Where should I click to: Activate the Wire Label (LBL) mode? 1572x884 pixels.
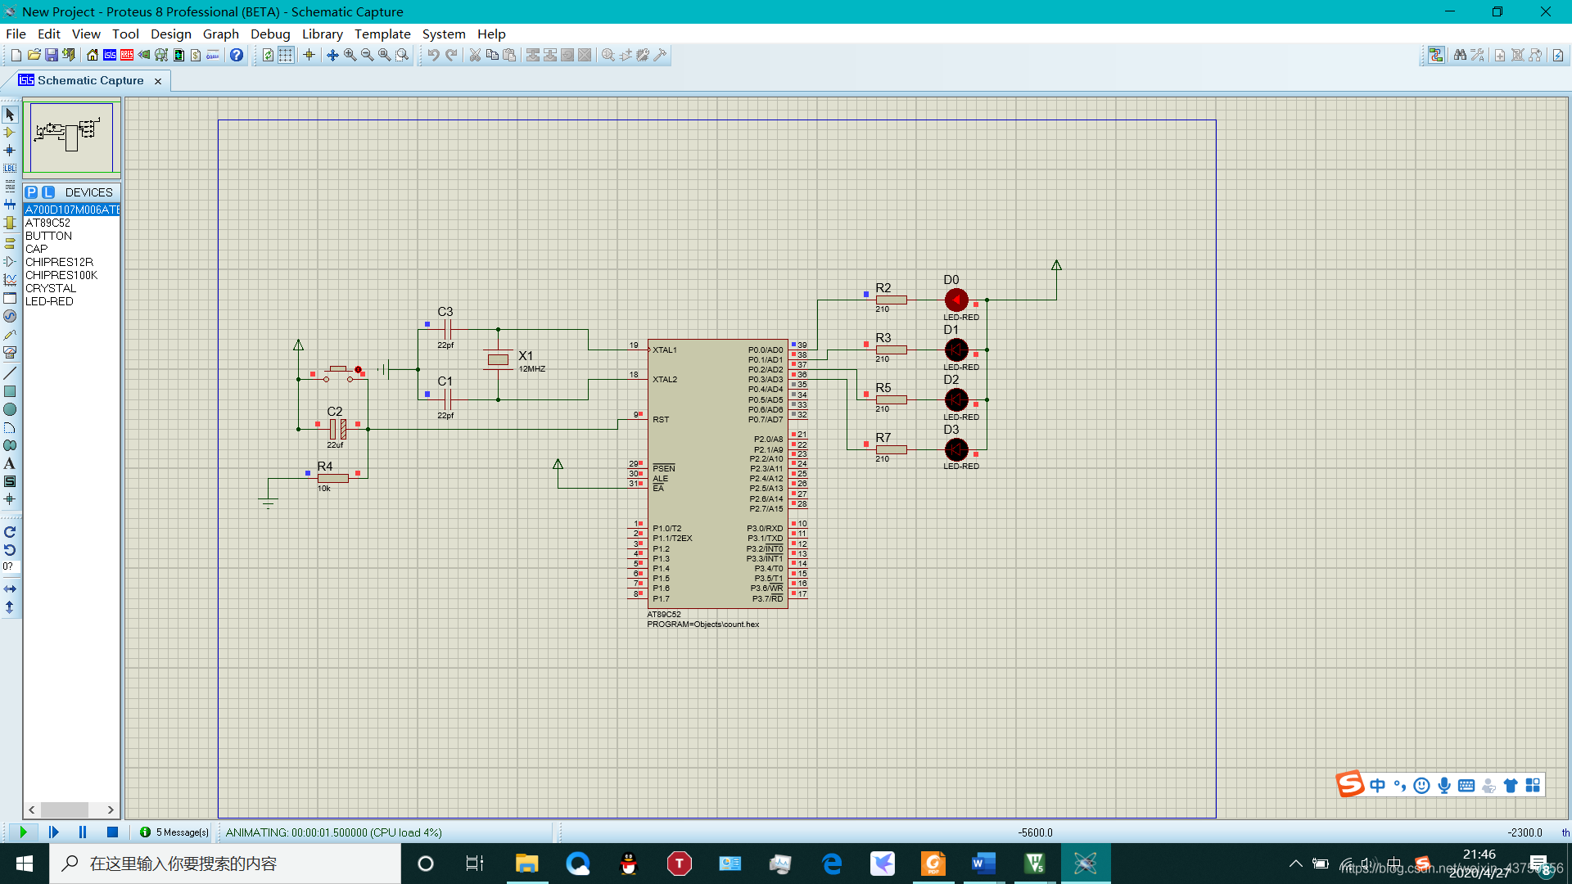(10, 169)
